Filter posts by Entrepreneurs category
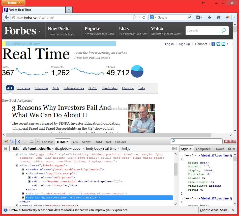The height and width of the screenshot is (216, 239). [74, 88]
